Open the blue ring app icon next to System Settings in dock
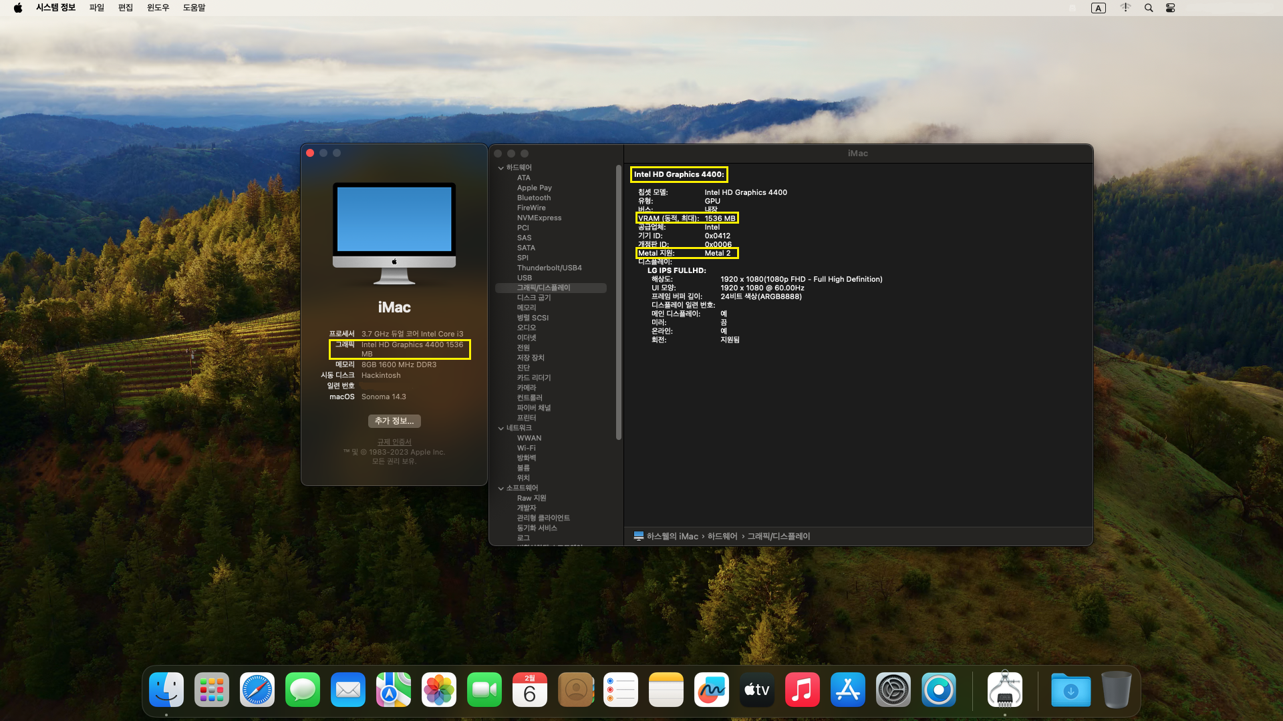The image size is (1283, 721). 939,690
